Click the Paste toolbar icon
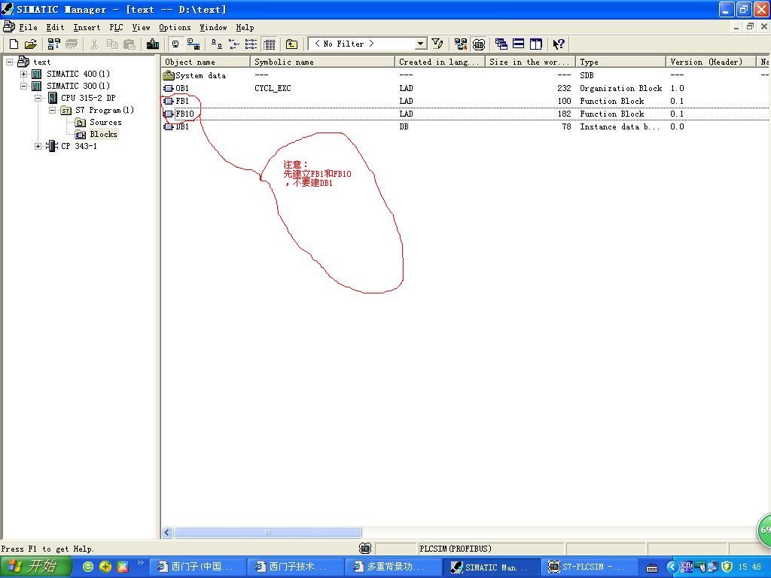Viewport: 771px width, 578px height. point(130,44)
